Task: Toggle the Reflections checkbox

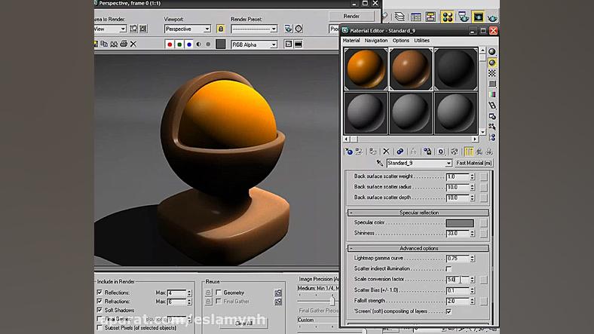Action: [x=100, y=293]
